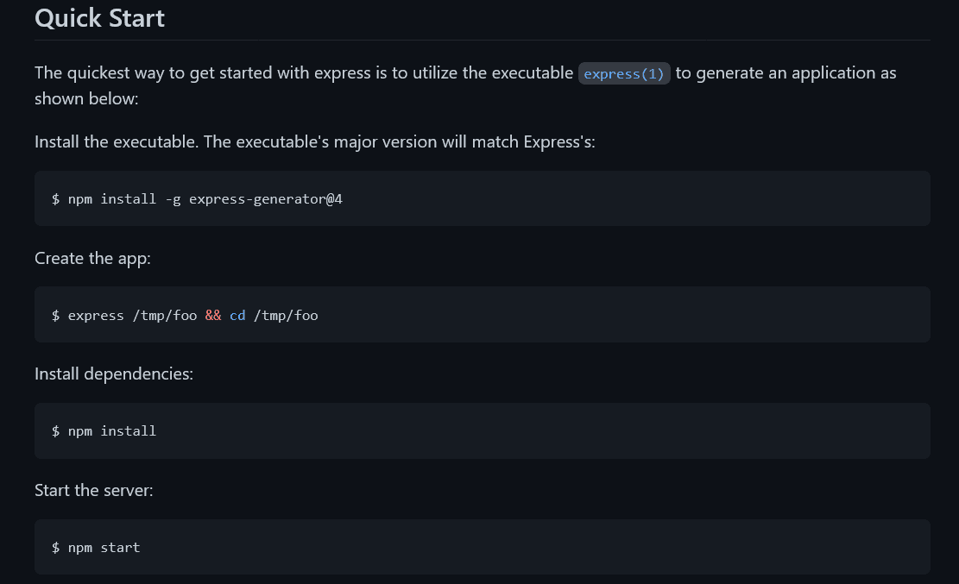Click the 'Install the executable' sentence
The image size is (959, 584).
pyautogui.click(x=117, y=141)
